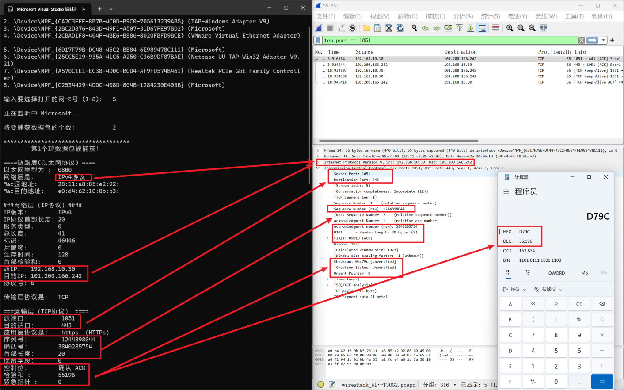The image size is (624, 390).
Task: Open the 统计(S) menu
Action: pyautogui.click(x=491, y=16)
